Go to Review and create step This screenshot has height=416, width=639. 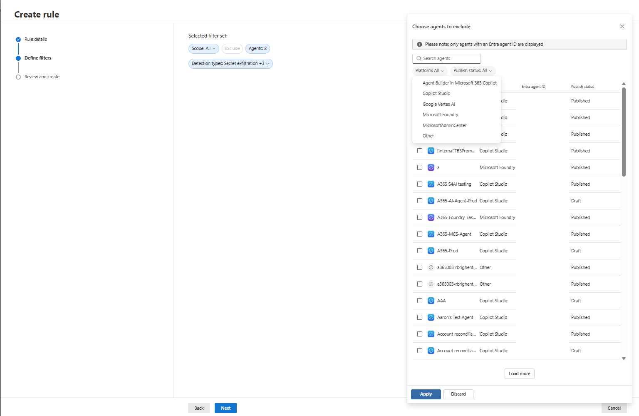[42, 77]
